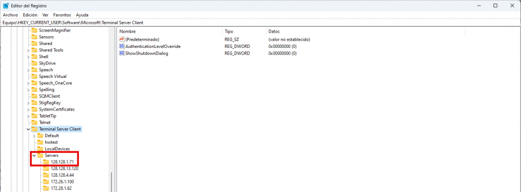
Task: Collapse the Servers key
Action: point(34,155)
